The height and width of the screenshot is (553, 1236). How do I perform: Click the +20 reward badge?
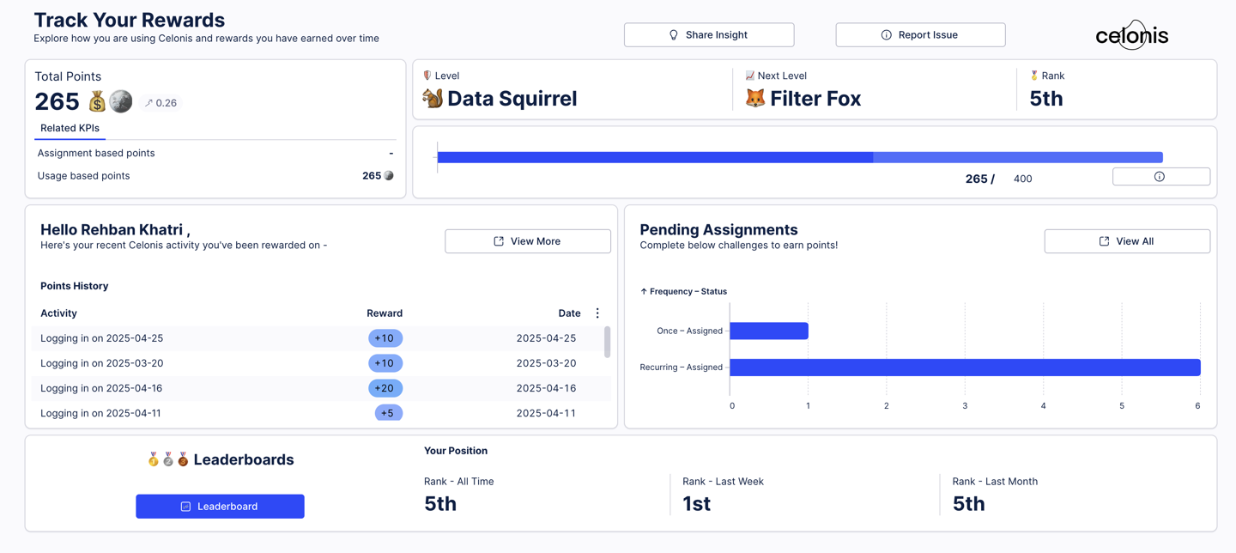pyautogui.click(x=385, y=388)
